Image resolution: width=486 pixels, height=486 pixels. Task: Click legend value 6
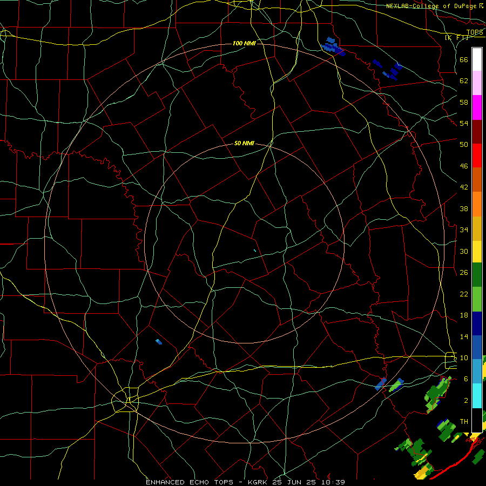coord(466,379)
